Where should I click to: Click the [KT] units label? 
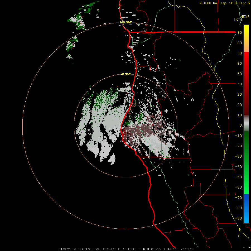pos(238,19)
